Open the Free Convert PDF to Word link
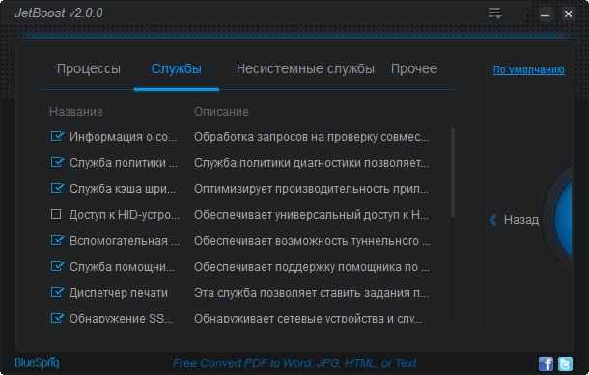589x375 pixels. 294,363
